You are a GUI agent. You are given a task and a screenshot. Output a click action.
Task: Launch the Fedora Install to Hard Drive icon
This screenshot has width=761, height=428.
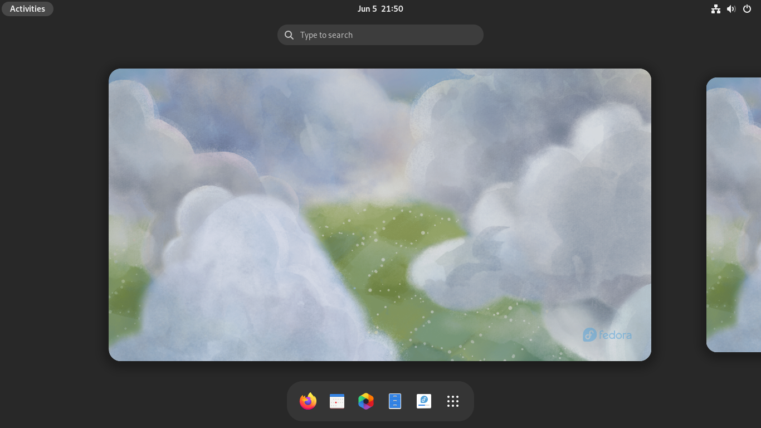pyautogui.click(x=424, y=401)
